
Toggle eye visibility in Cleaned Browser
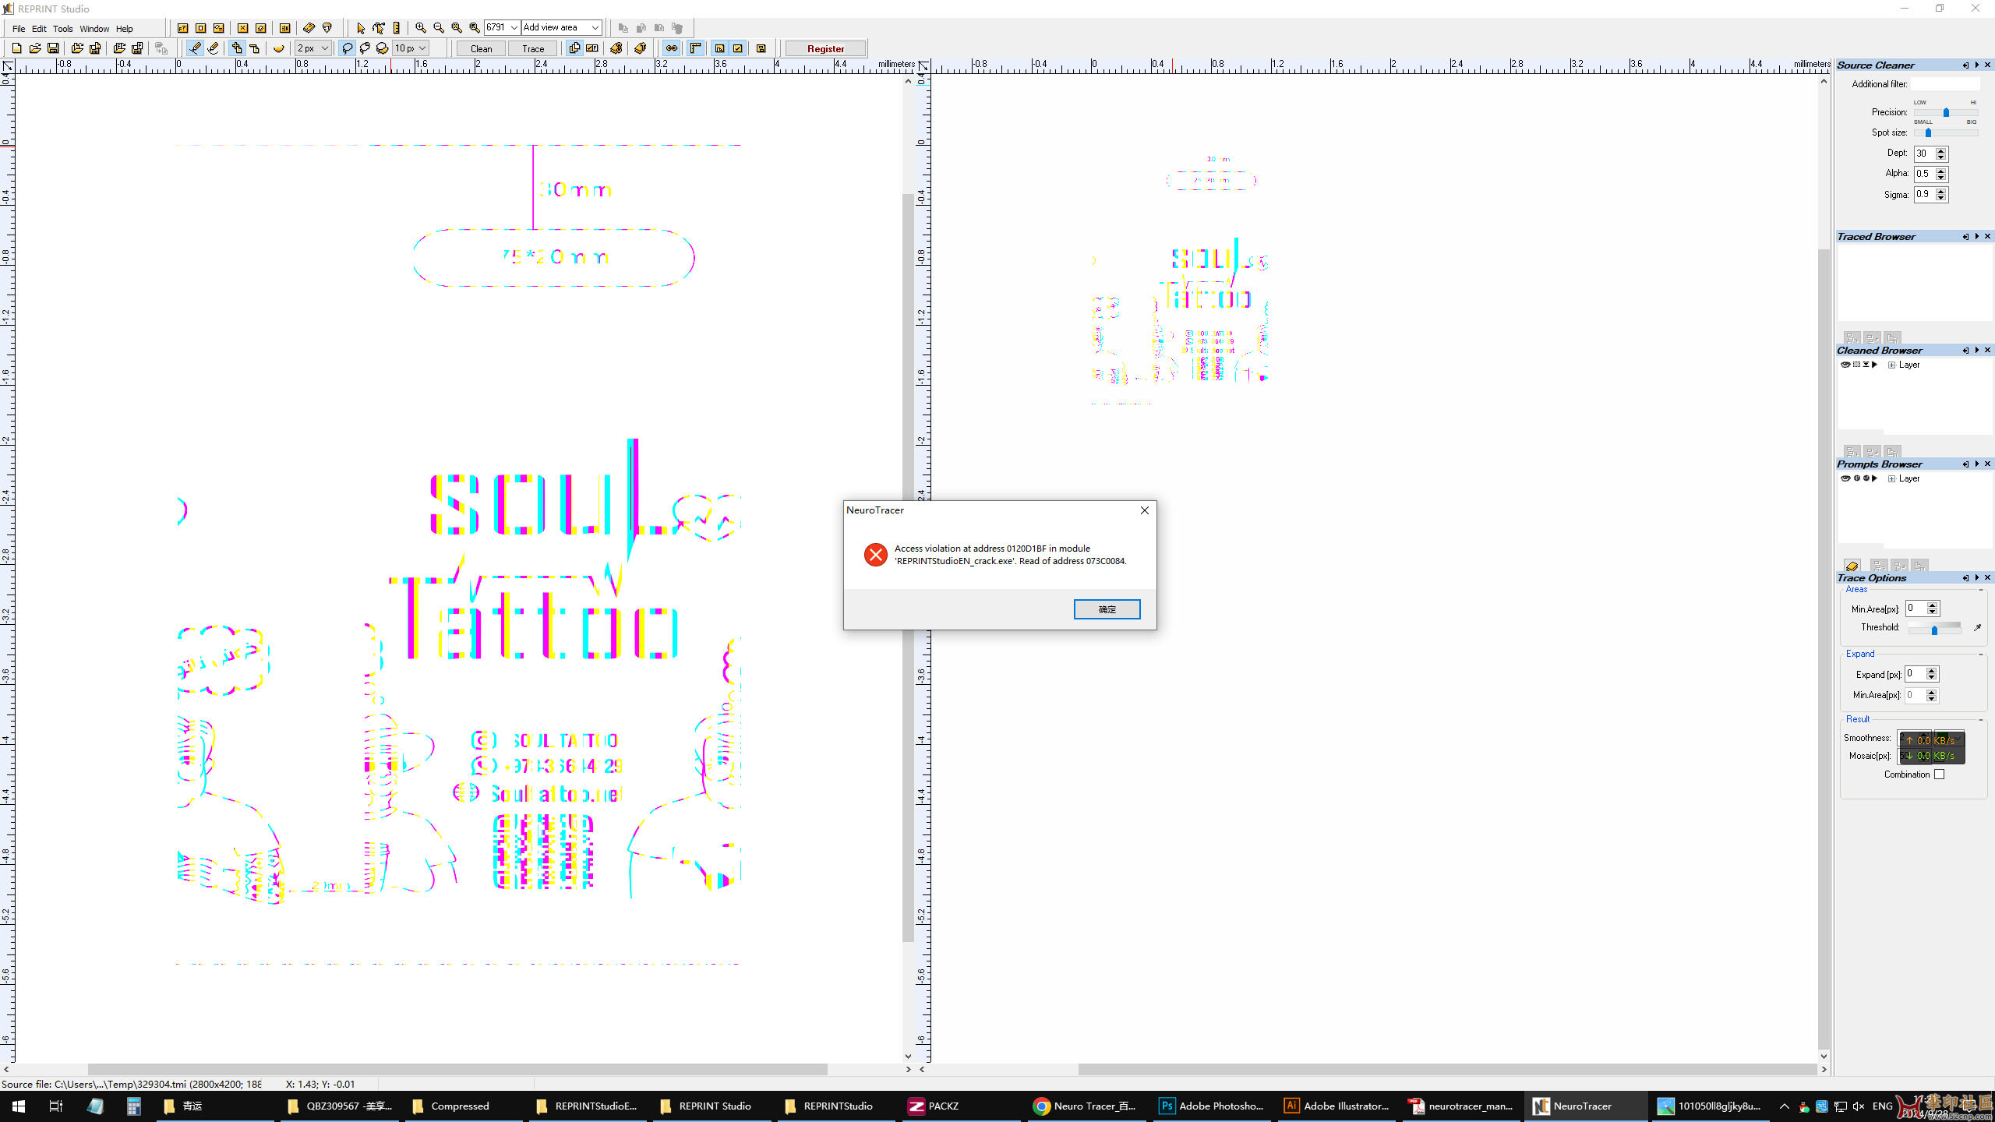1845,365
